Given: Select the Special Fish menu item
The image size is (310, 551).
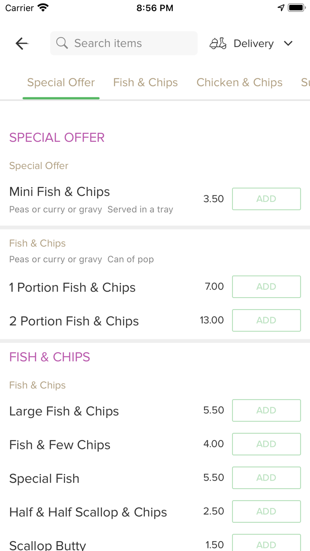Looking at the screenshot, I should click(x=44, y=478).
